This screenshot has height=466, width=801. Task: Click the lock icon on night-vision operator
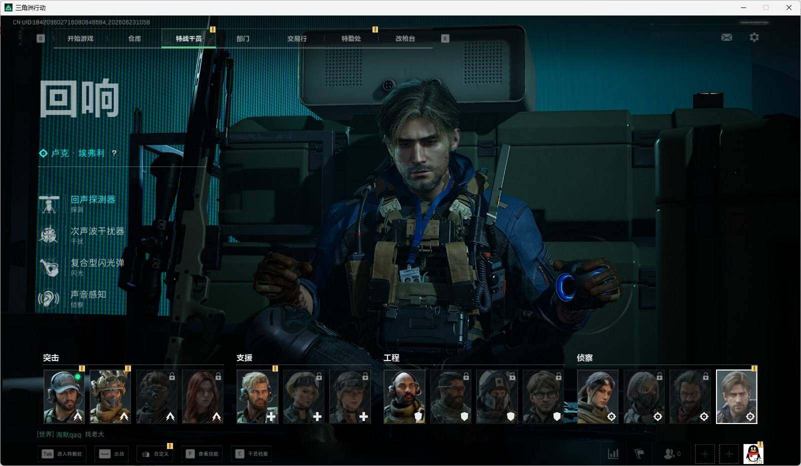(x=172, y=376)
